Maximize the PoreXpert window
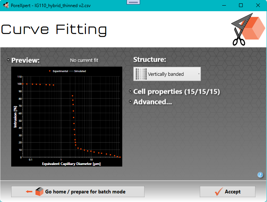 point(241,6)
